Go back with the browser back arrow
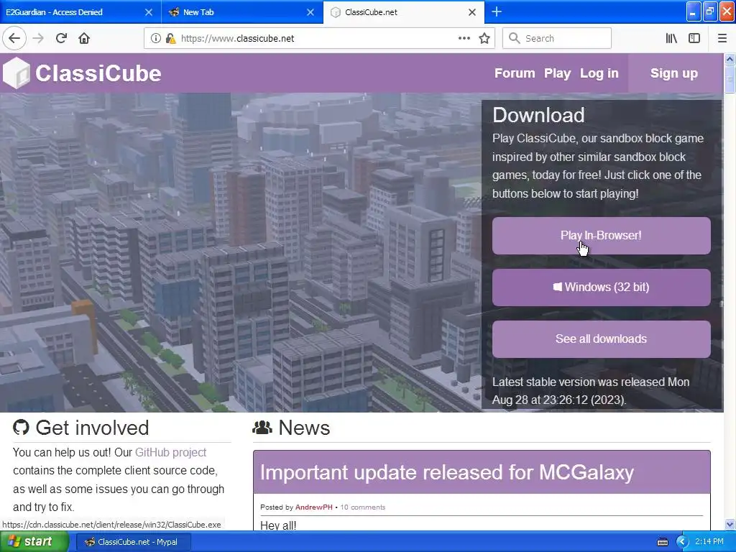Viewport: 736px width, 552px height. (x=14, y=38)
